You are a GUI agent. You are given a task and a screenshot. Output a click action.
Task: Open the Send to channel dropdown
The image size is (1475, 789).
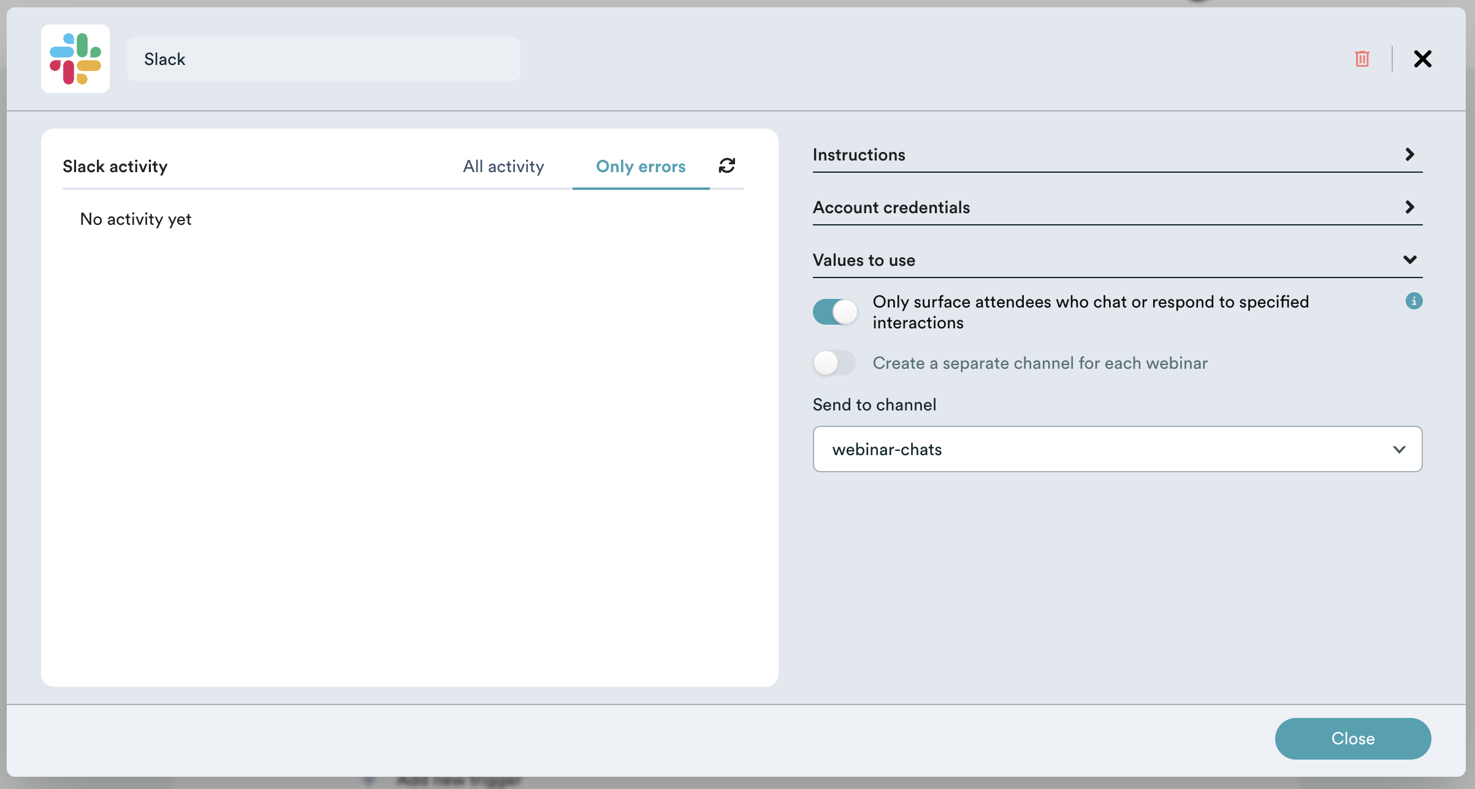click(x=1117, y=449)
